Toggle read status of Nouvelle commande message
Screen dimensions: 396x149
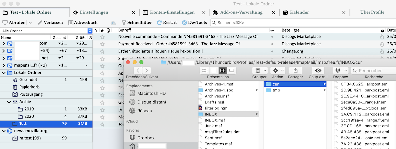coord(272,37)
